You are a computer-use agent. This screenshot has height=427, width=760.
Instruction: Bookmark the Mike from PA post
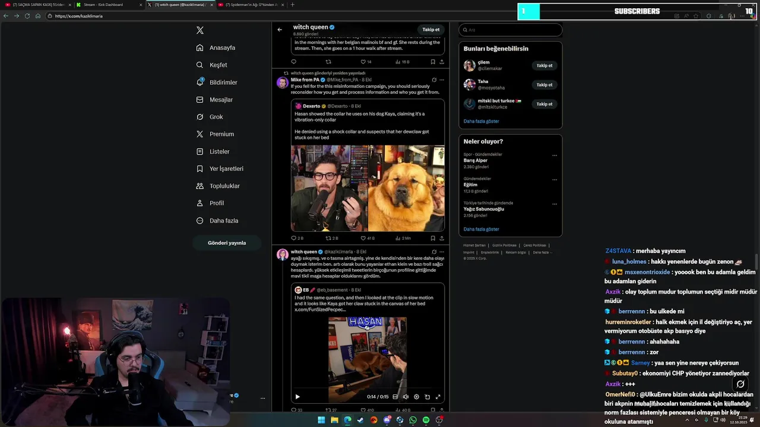(x=433, y=238)
